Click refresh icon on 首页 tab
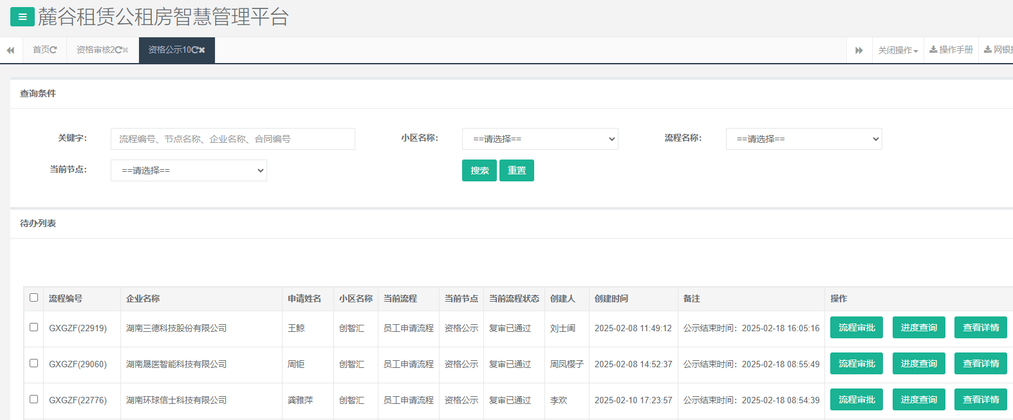1013x420 pixels. point(53,50)
